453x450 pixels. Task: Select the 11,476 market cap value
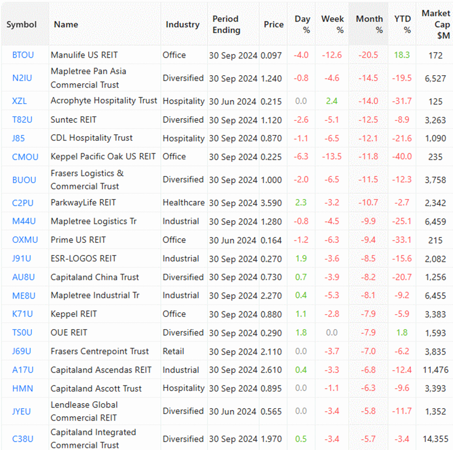point(436,370)
